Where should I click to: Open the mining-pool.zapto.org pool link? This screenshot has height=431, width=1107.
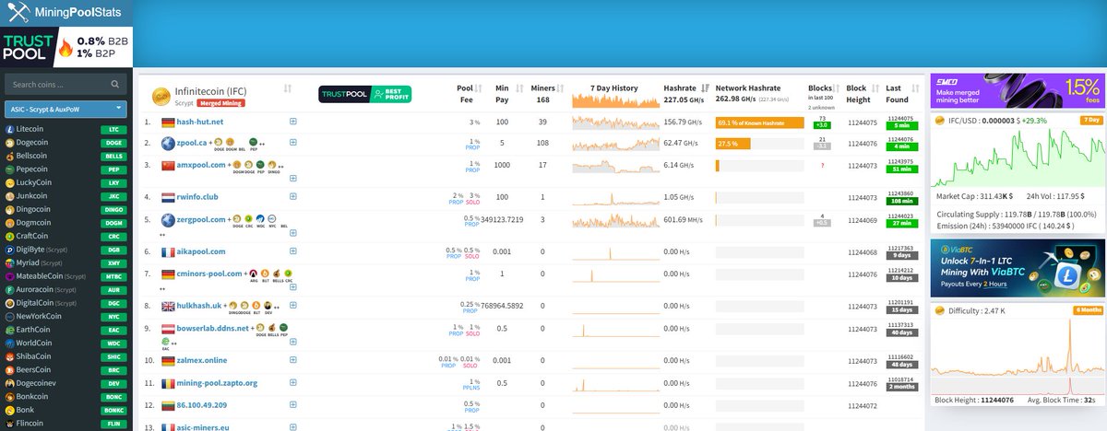pos(217,382)
